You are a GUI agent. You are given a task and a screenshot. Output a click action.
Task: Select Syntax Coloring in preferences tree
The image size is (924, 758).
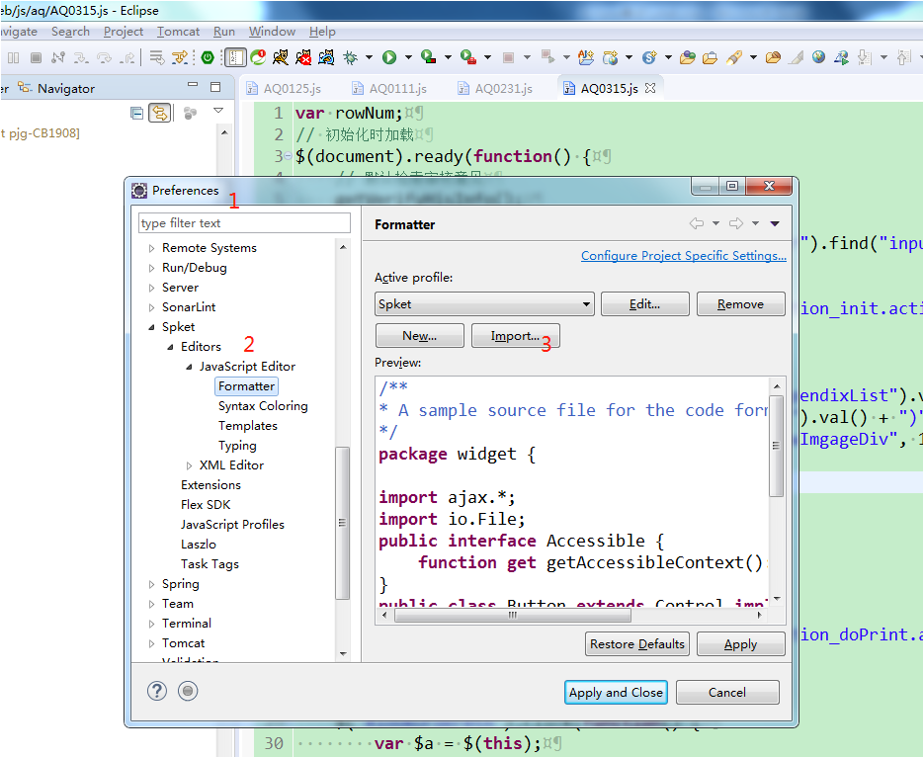[263, 406]
